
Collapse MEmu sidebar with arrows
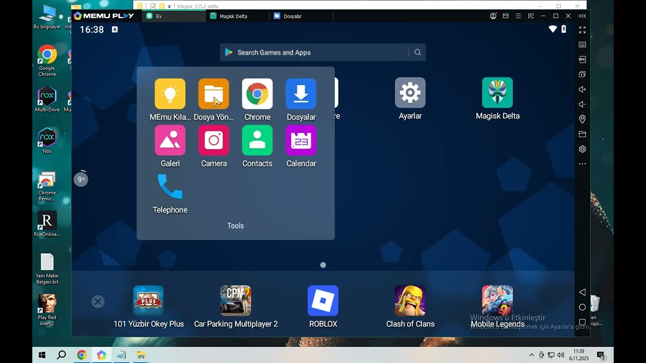(x=582, y=16)
